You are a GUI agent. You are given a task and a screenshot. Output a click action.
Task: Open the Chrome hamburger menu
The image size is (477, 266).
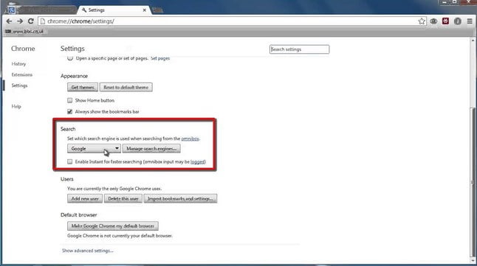pos(470,21)
